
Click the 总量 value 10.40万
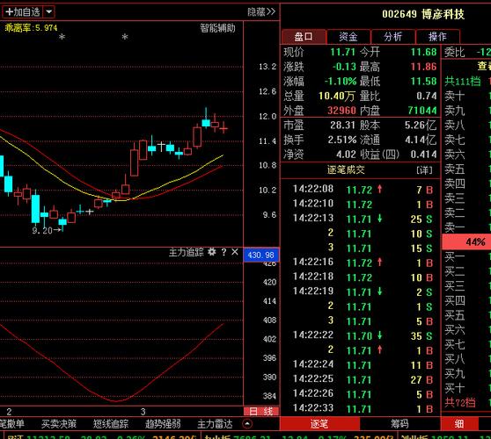pos(336,96)
